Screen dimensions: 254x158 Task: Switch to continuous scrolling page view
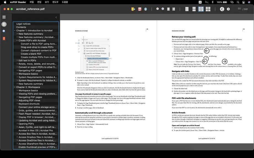point(194,9)
